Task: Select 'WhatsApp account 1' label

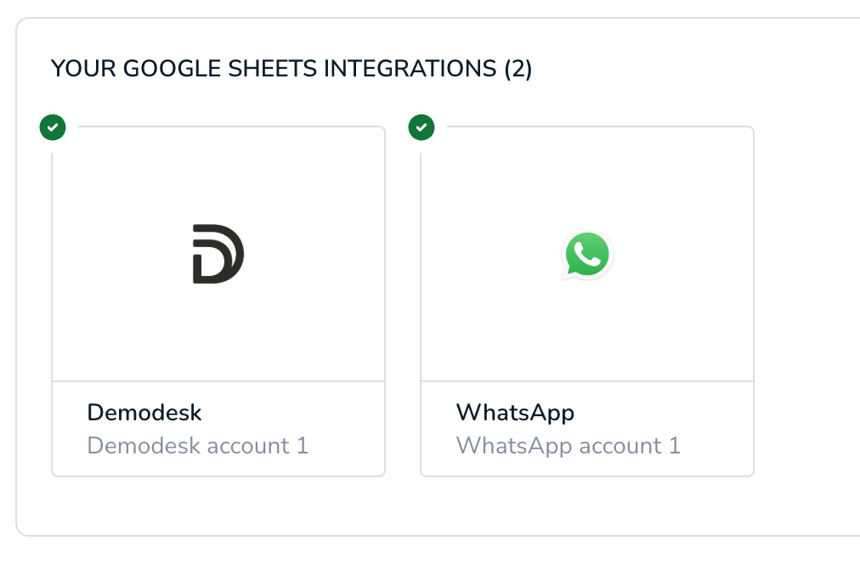Action: click(x=568, y=445)
